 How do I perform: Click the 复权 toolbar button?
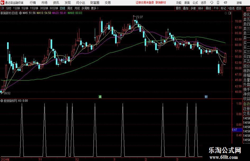tap(178, 8)
